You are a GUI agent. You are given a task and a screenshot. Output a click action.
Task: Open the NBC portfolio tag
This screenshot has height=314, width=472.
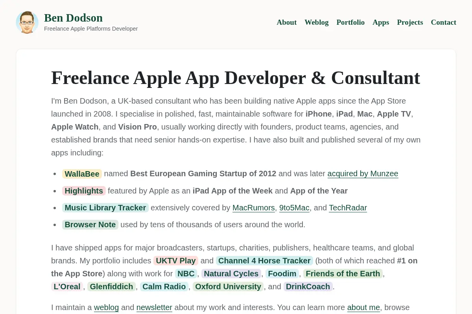(186, 274)
